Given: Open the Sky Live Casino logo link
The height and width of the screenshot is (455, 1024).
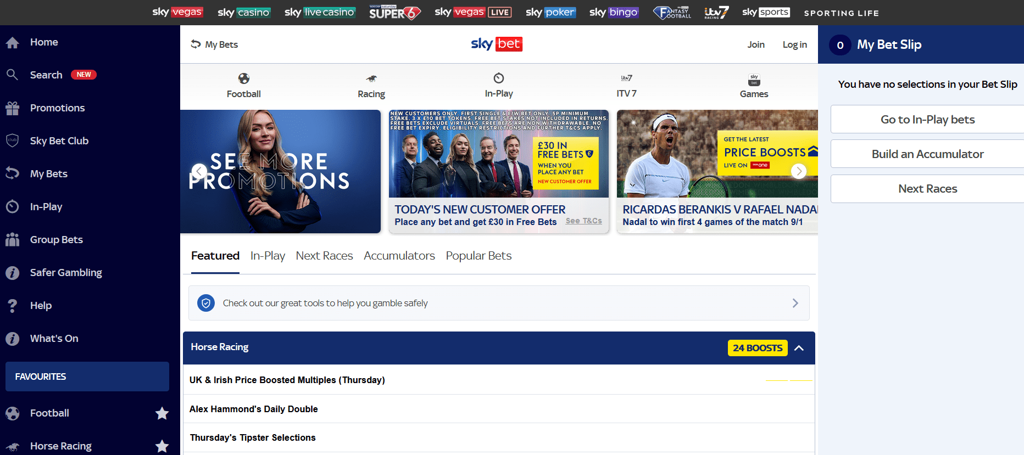Looking at the screenshot, I should (x=320, y=12).
